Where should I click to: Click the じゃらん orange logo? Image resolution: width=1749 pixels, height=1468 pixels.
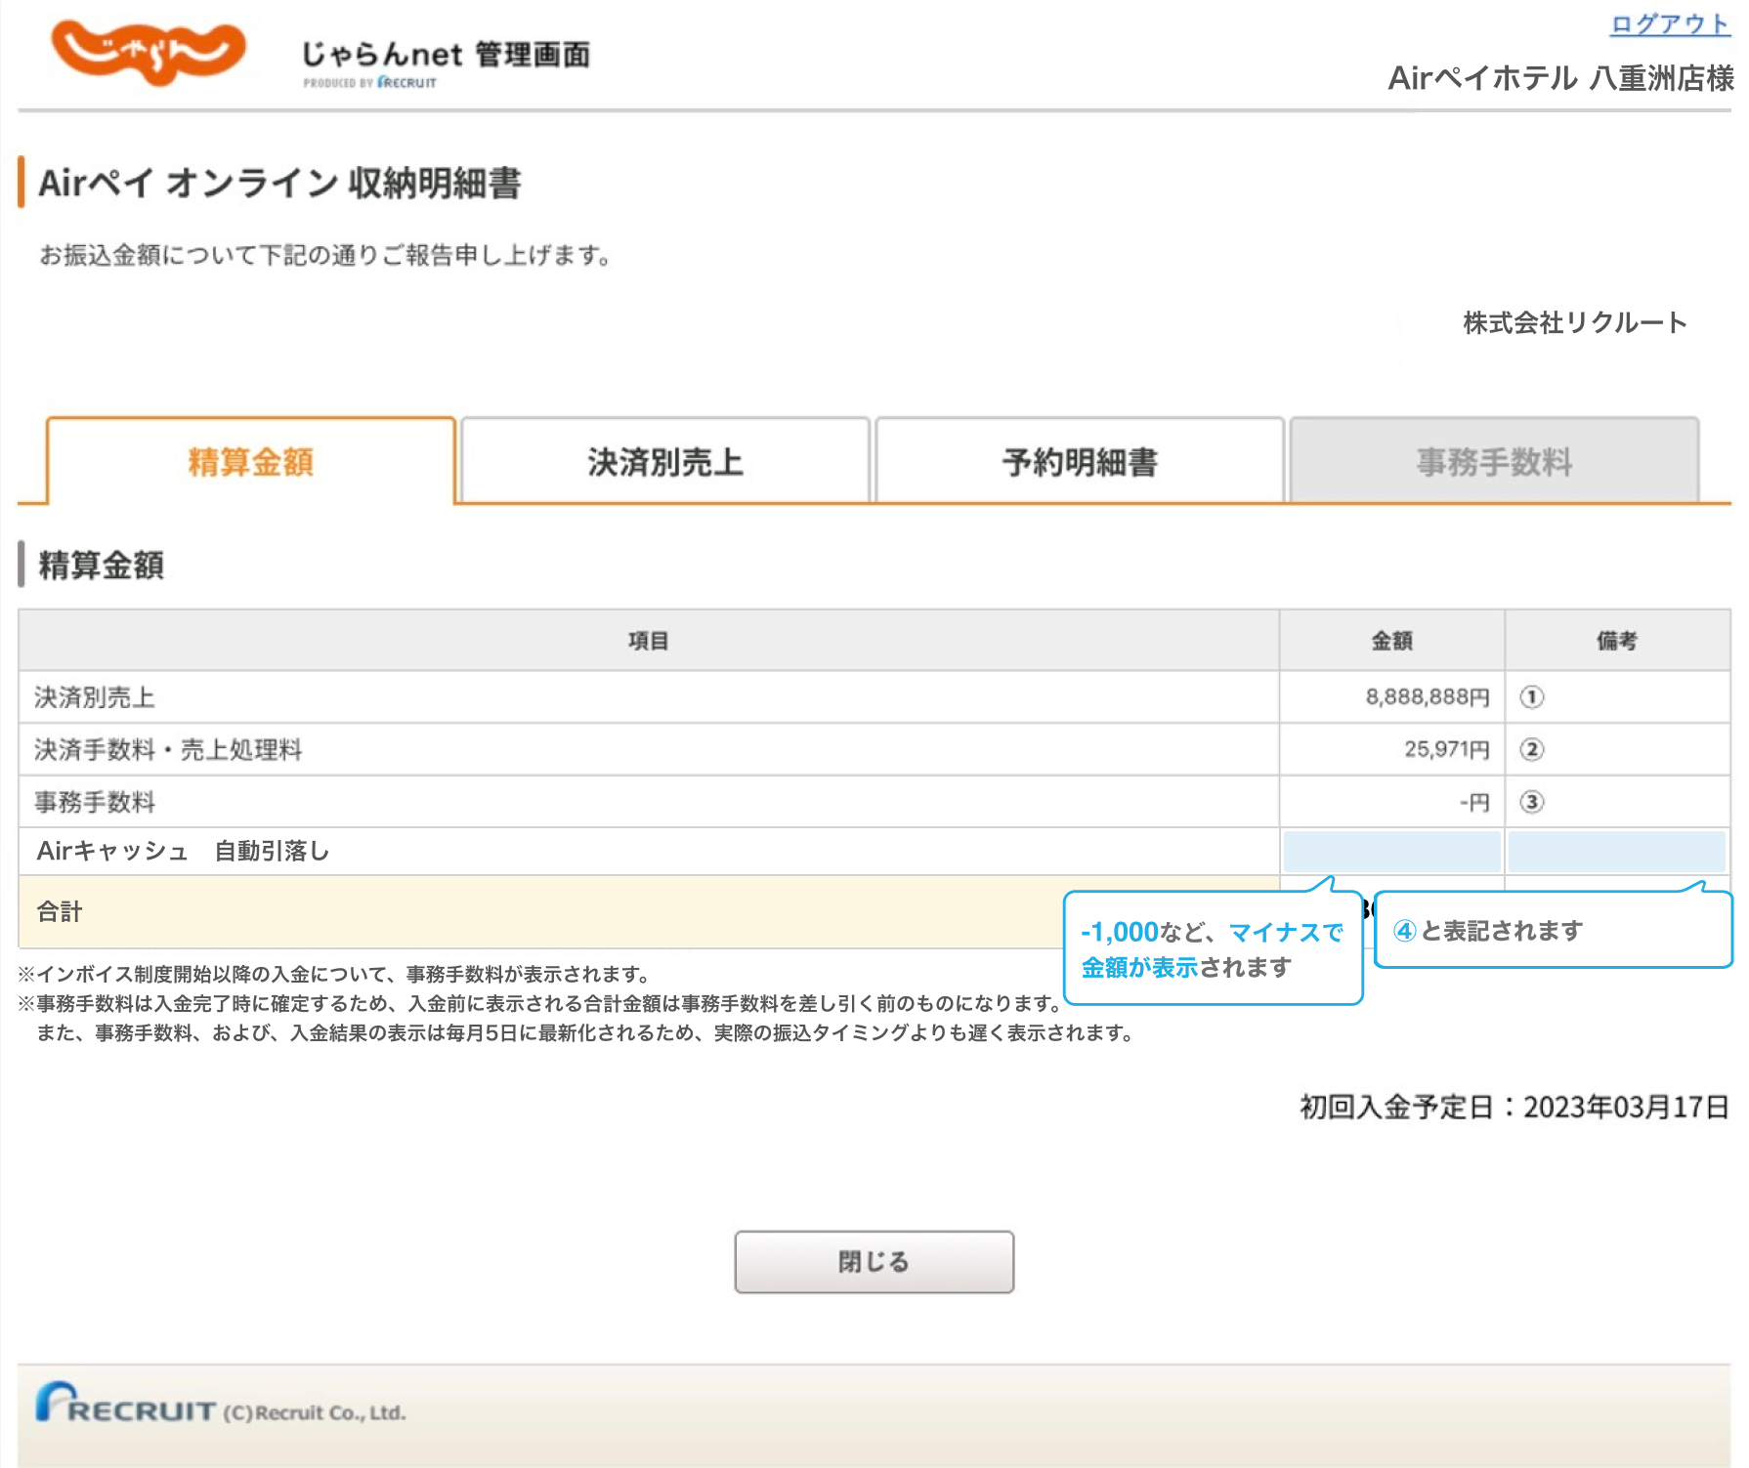pos(148,53)
